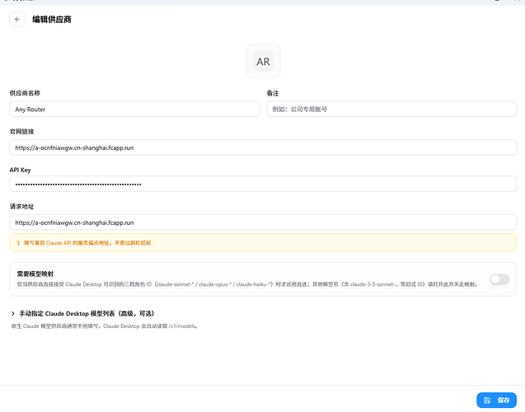
Task: Click the 编辑供应商 page title
Action: tap(52, 20)
